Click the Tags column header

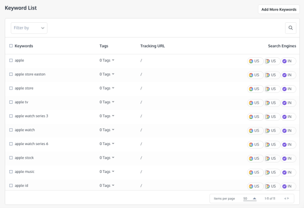(x=104, y=46)
